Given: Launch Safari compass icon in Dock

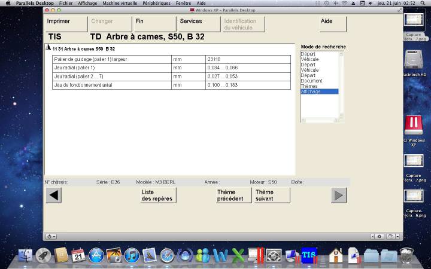Looking at the screenshot, I should pyautogui.click(x=167, y=255).
